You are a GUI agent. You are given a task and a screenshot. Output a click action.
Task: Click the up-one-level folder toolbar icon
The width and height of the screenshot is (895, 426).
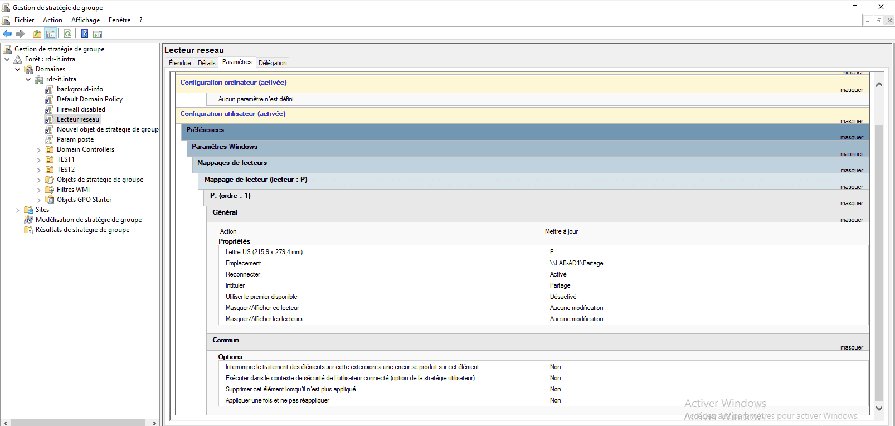[x=37, y=34]
